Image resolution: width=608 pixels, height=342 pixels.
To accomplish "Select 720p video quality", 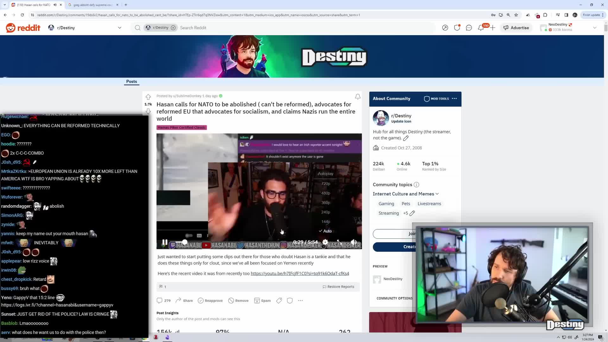I will (326, 184).
